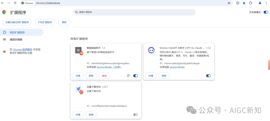The height and width of the screenshot is (121, 270).
Task: Click 错误 button for 智能阅读助手
Action: coord(104,76)
